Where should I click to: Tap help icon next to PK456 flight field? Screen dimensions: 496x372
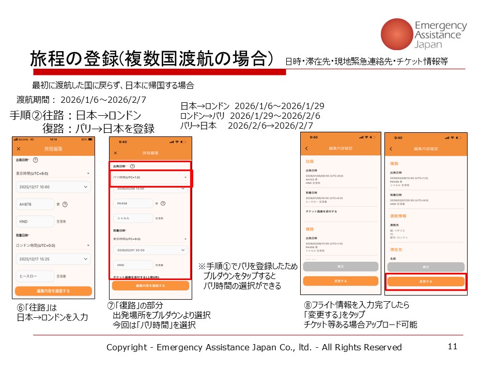(164, 204)
